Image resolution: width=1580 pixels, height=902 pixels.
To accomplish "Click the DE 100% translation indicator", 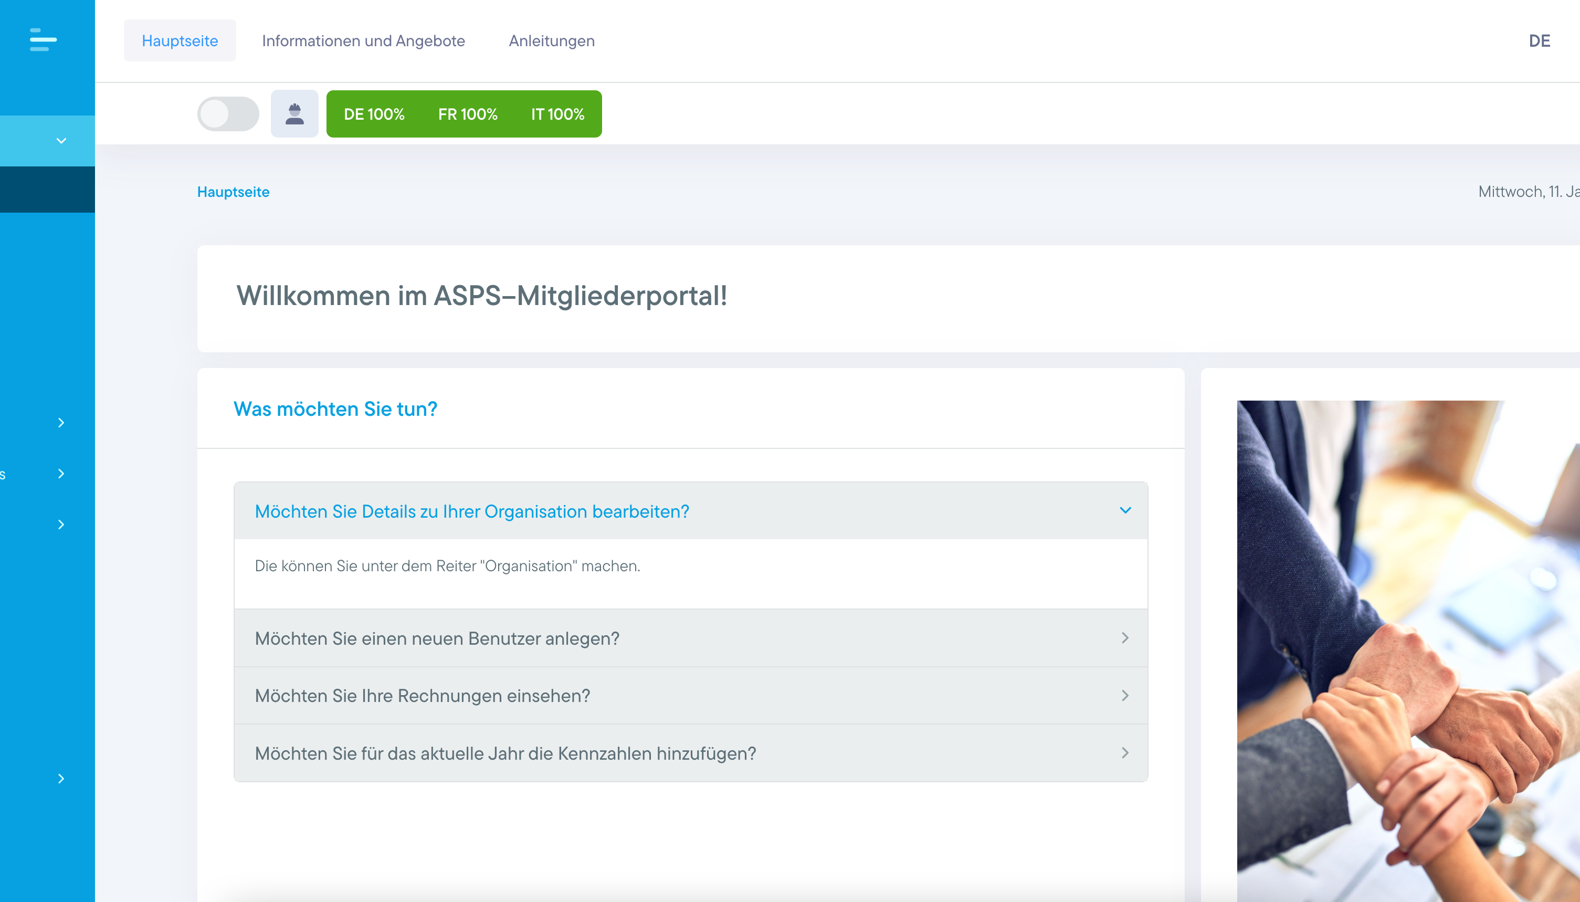I will [373, 114].
